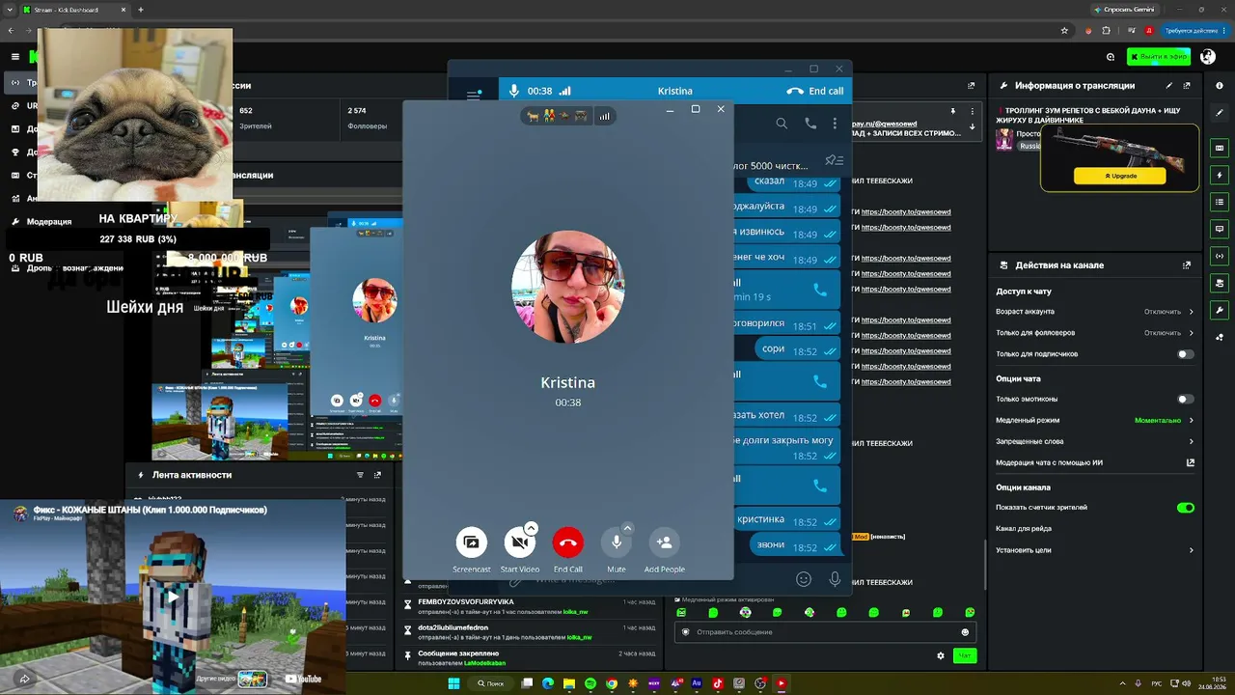Image resolution: width=1235 pixels, height=695 pixels.
Task: Expand 'Только для фолловеров' setting
Action: tap(1095, 333)
